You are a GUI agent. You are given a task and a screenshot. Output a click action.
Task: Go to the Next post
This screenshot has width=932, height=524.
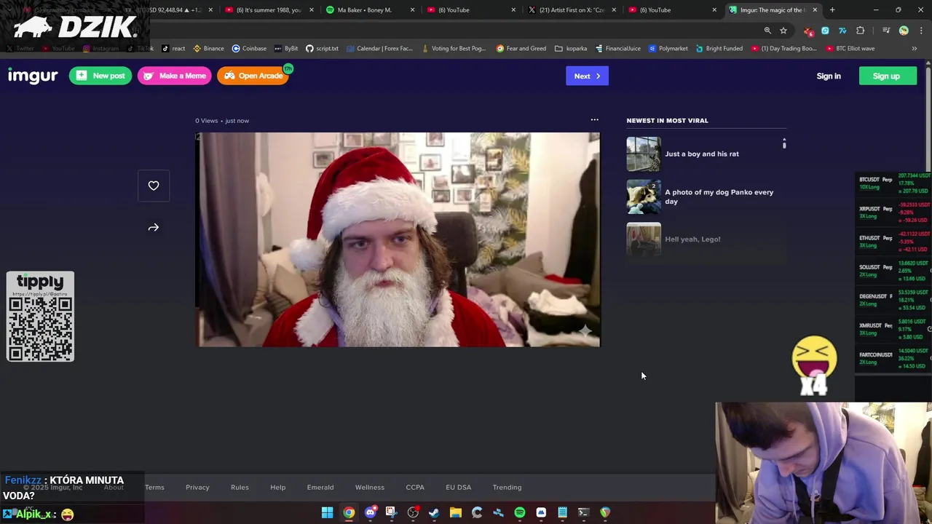click(x=587, y=76)
